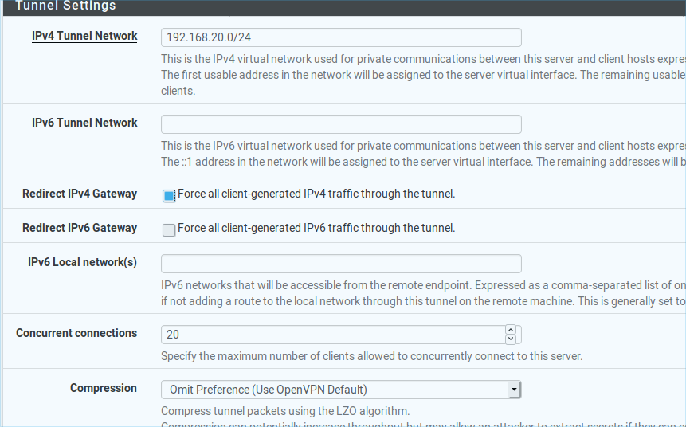
Task: Click the IPv4 Tunnel Network field
Action: 341,37
